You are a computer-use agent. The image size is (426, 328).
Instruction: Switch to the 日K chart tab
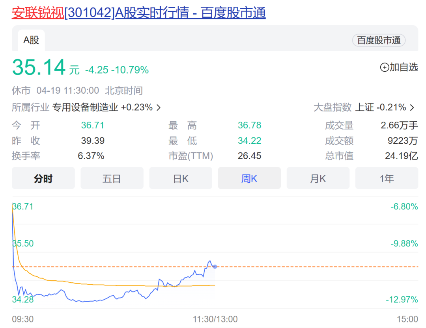coord(181,178)
